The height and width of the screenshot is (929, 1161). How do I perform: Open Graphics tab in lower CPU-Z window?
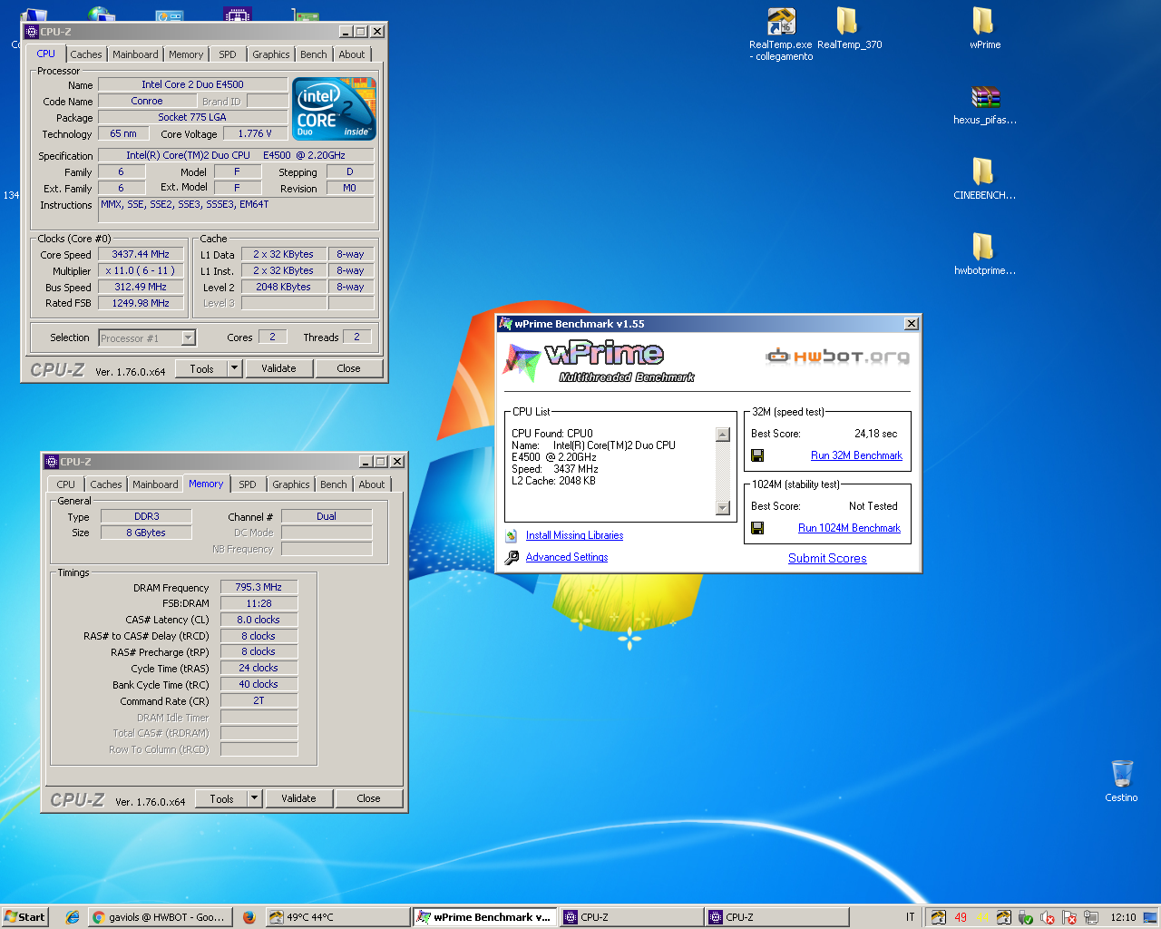click(291, 484)
